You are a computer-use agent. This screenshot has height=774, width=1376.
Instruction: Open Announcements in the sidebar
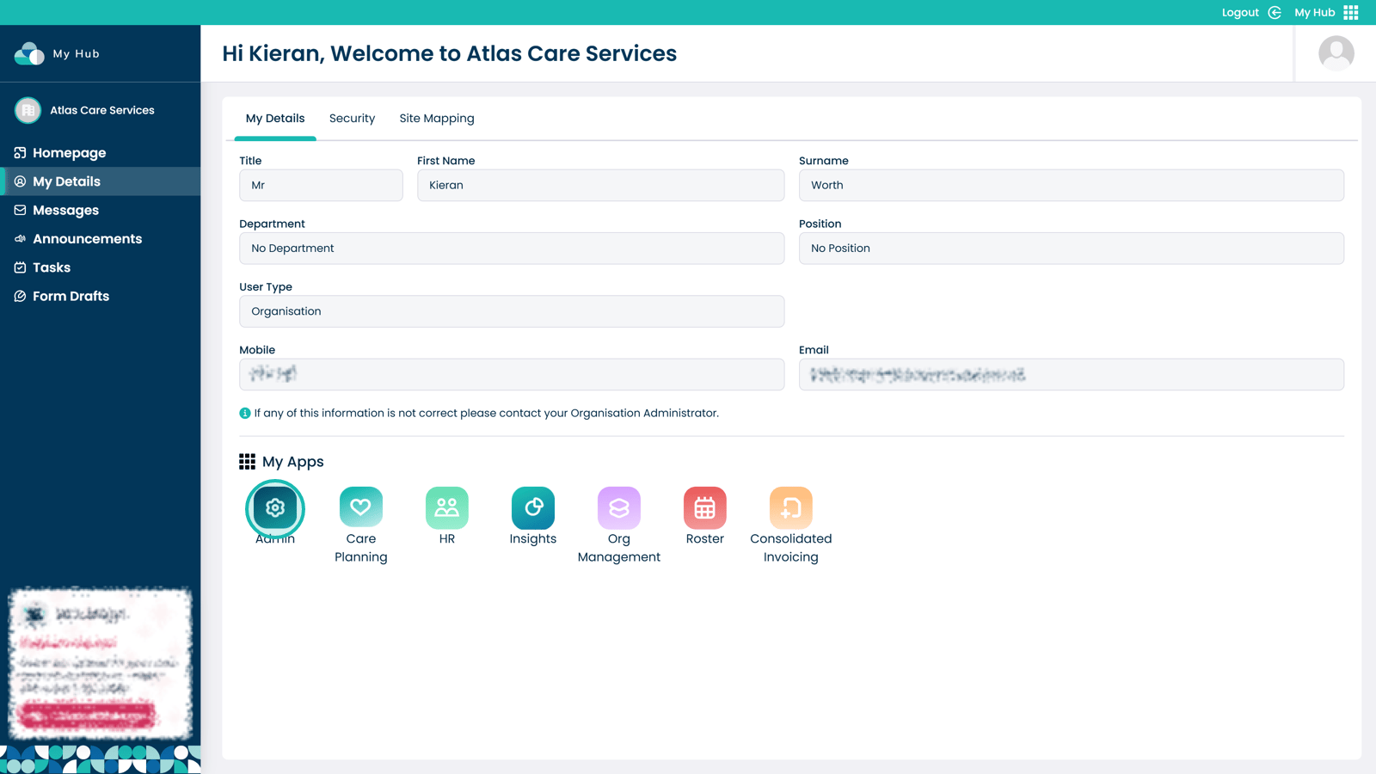click(87, 239)
